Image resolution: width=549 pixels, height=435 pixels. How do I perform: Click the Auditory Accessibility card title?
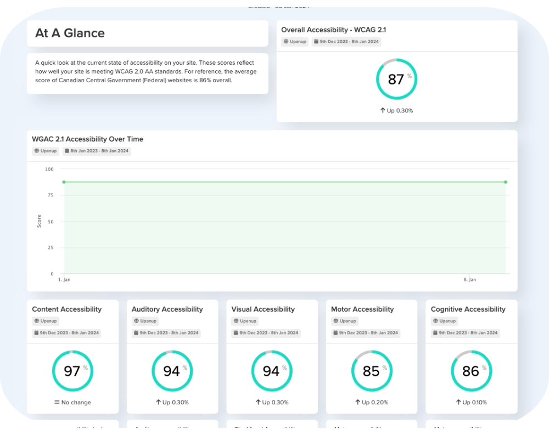click(167, 309)
